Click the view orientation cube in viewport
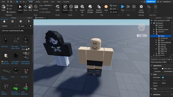The height and width of the screenshot is (97, 173). pos(142,27)
